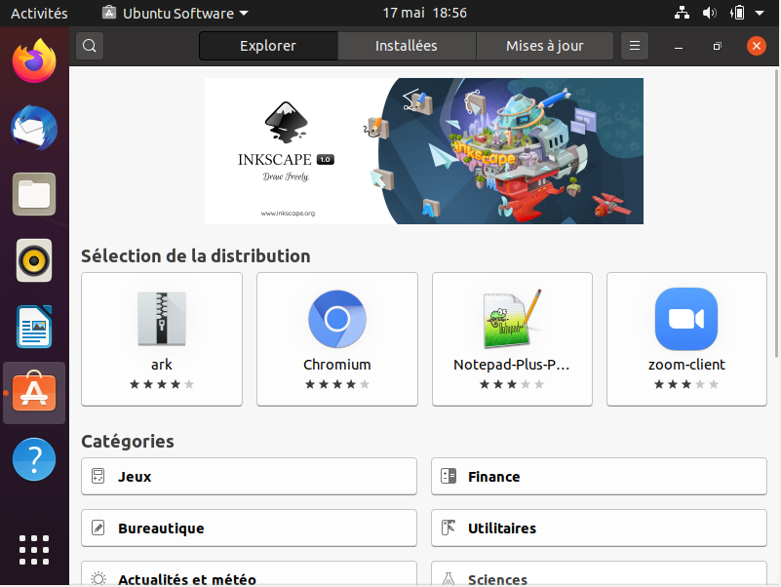Viewport: 781px width, 587px height.
Task: Click the ark star rating
Action: 162,384
